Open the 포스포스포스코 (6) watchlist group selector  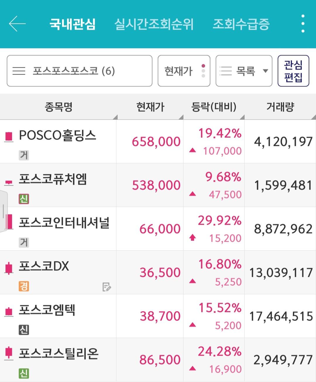(x=79, y=71)
